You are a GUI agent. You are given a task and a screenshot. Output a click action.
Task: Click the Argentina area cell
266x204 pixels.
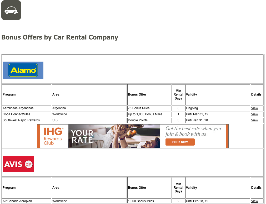click(x=89, y=108)
